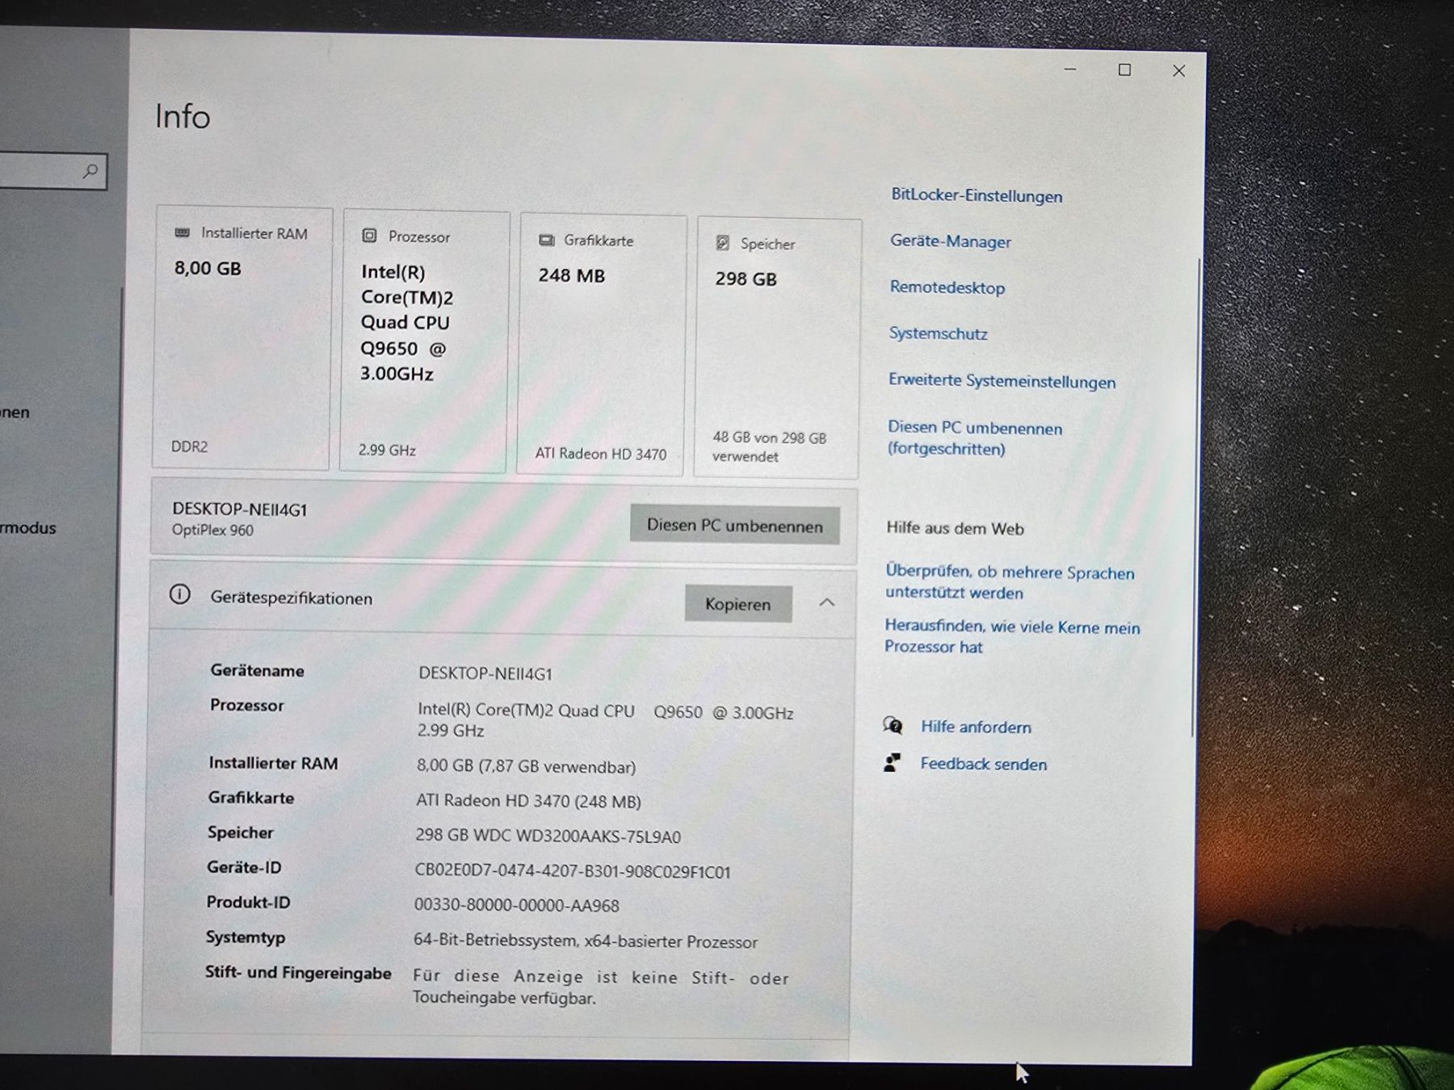Open Diesen PC umbenennen (fortgeschritten) link
The height and width of the screenshot is (1090, 1454).
(975, 438)
